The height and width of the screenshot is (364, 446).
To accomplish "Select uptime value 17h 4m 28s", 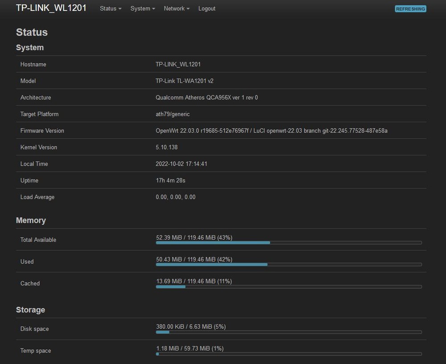I will [x=170, y=180].
